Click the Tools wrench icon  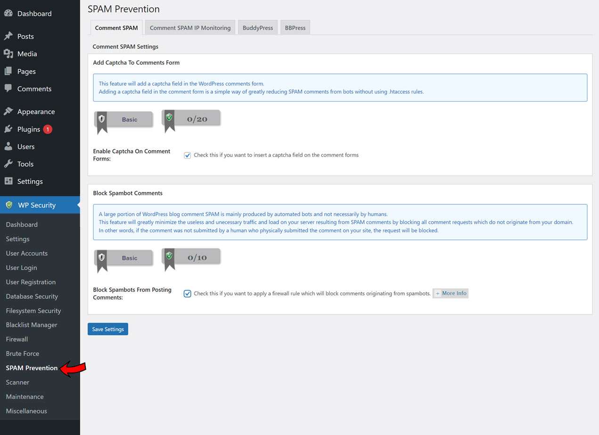(x=8, y=164)
